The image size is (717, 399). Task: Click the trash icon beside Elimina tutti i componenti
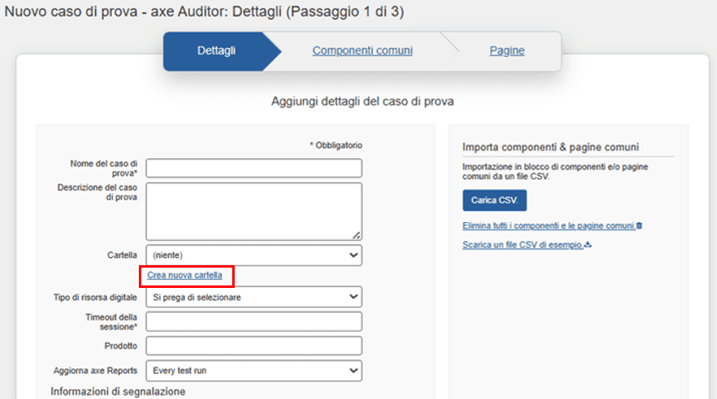(640, 225)
